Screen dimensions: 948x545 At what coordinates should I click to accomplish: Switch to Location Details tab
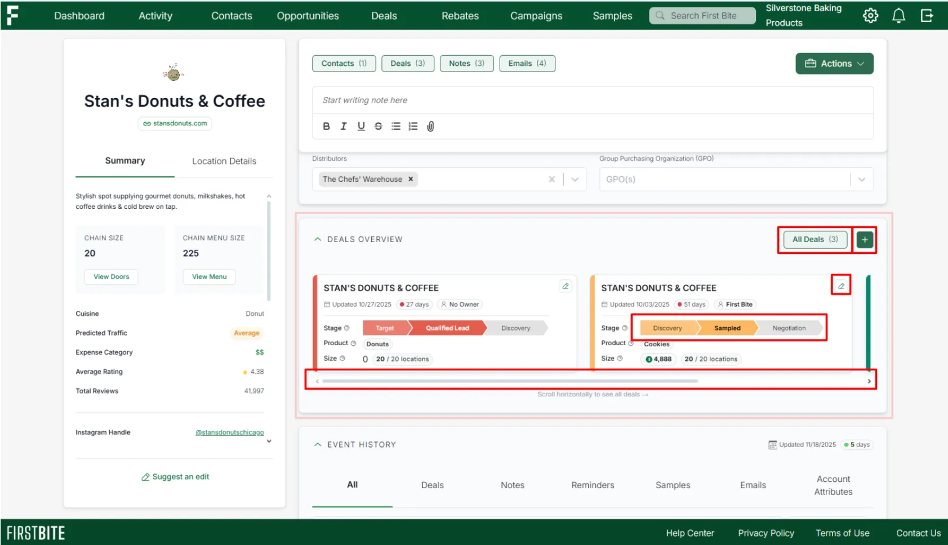click(x=224, y=161)
